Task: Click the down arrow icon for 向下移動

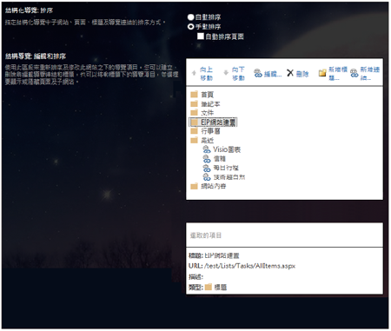Action: click(226, 73)
